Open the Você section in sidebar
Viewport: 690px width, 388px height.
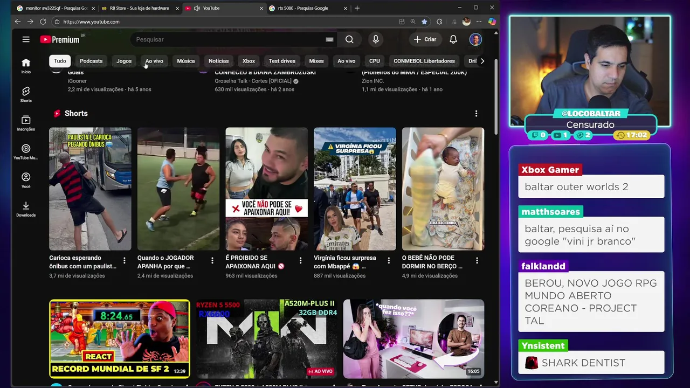tap(26, 180)
